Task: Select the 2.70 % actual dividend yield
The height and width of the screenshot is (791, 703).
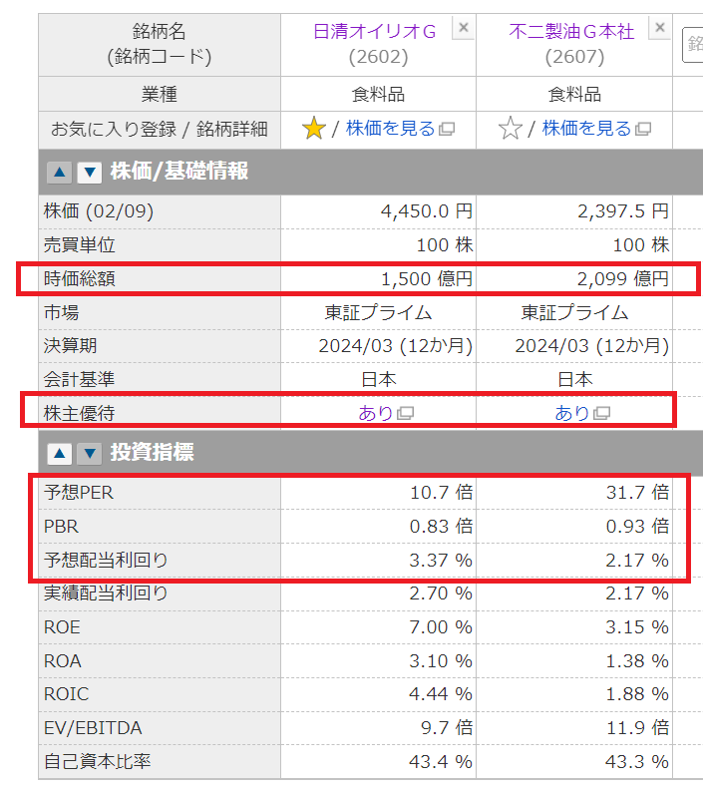Action: click(x=441, y=593)
